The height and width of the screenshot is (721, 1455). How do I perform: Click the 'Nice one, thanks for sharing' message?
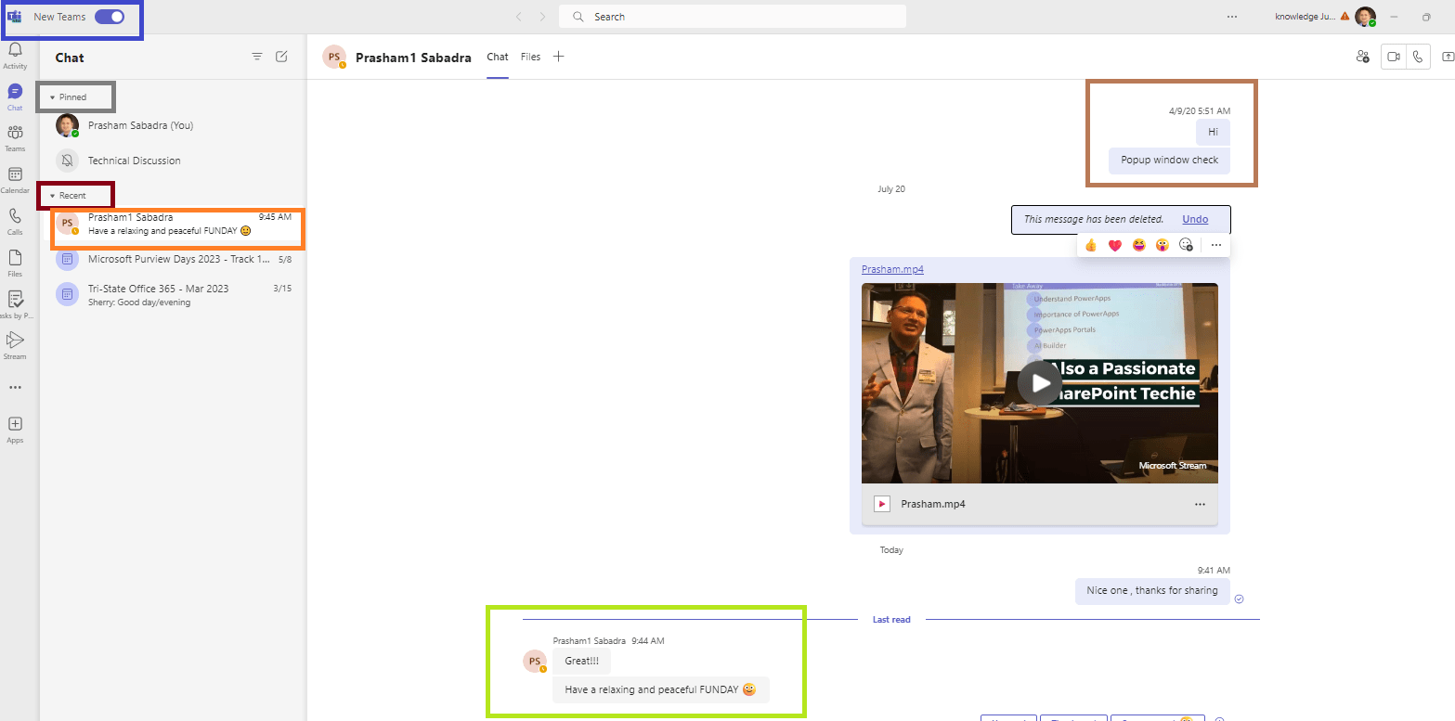tap(1151, 590)
